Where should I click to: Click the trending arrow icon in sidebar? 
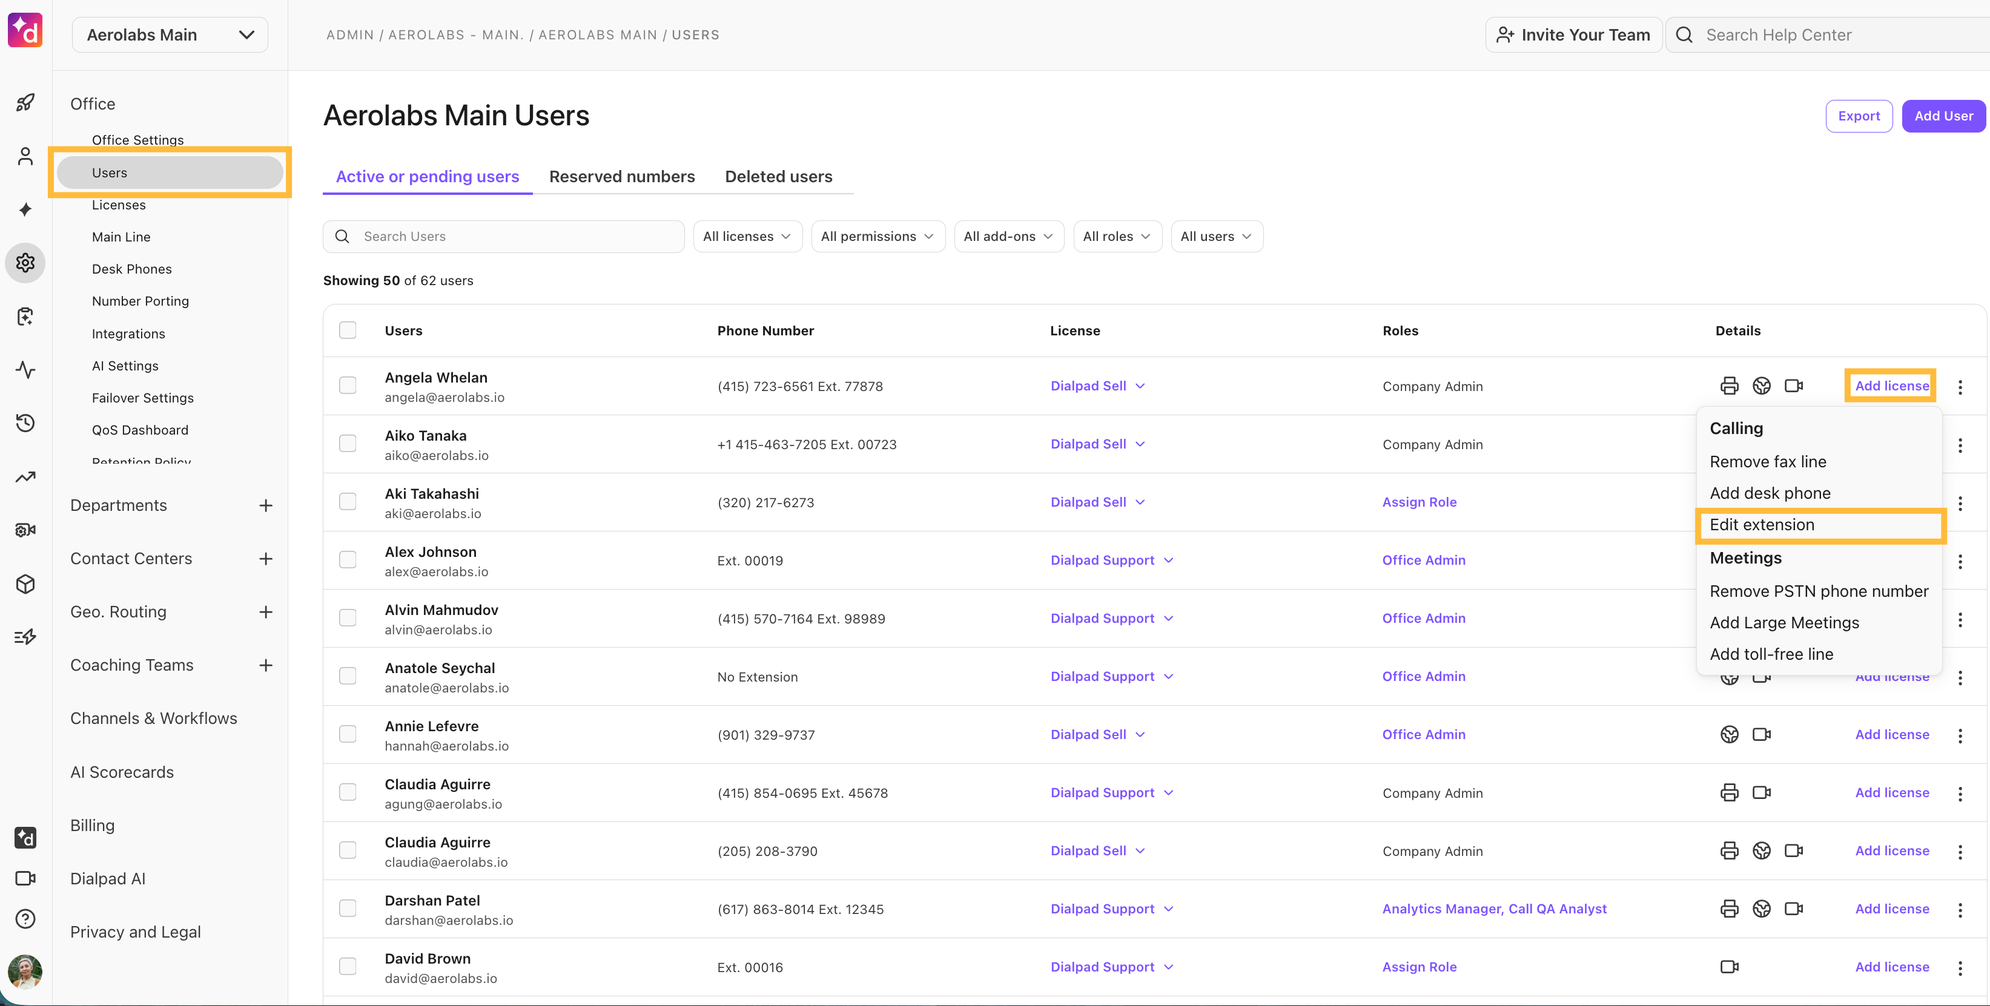(25, 476)
